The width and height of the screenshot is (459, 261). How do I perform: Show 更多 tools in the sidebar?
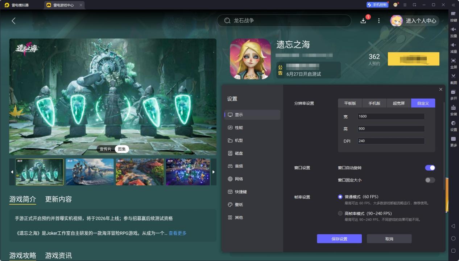point(453,141)
